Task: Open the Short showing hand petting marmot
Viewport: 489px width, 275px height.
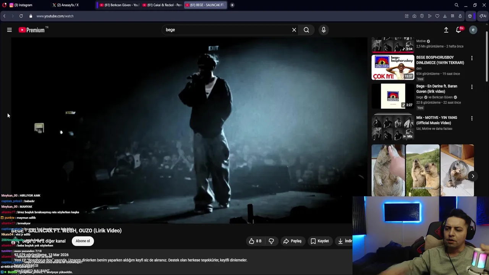Action: click(x=388, y=170)
